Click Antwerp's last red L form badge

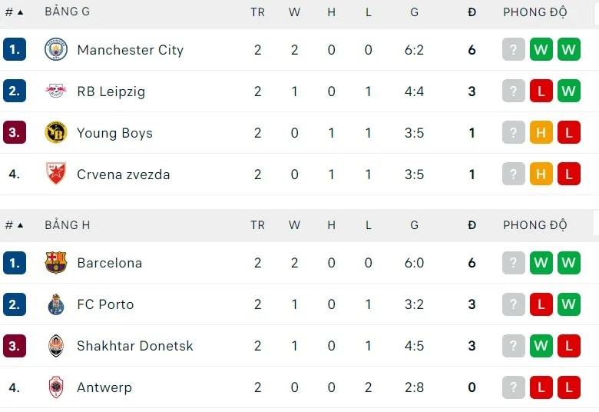coord(568,387)
